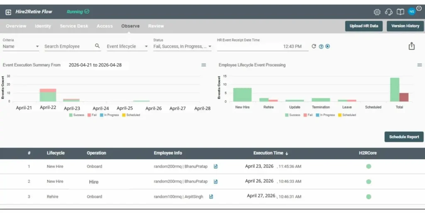Click the Upload HR Data button
The width and height of the screenshot is (425, 213).
[x=364, y=26]
